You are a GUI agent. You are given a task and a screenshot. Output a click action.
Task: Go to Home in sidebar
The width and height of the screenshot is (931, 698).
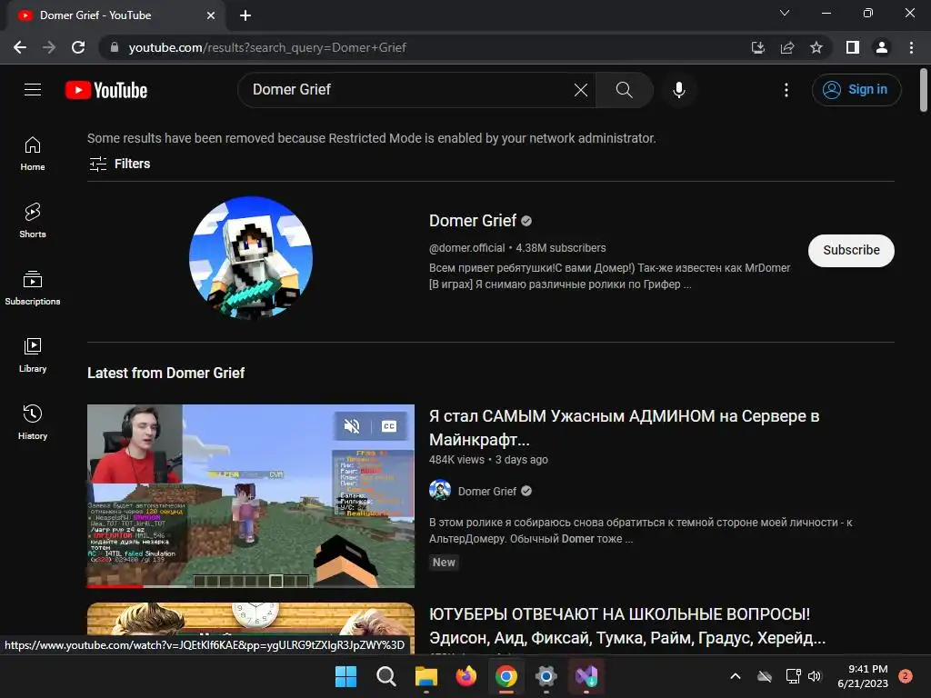pyautogui.click(x=33, y=153)
